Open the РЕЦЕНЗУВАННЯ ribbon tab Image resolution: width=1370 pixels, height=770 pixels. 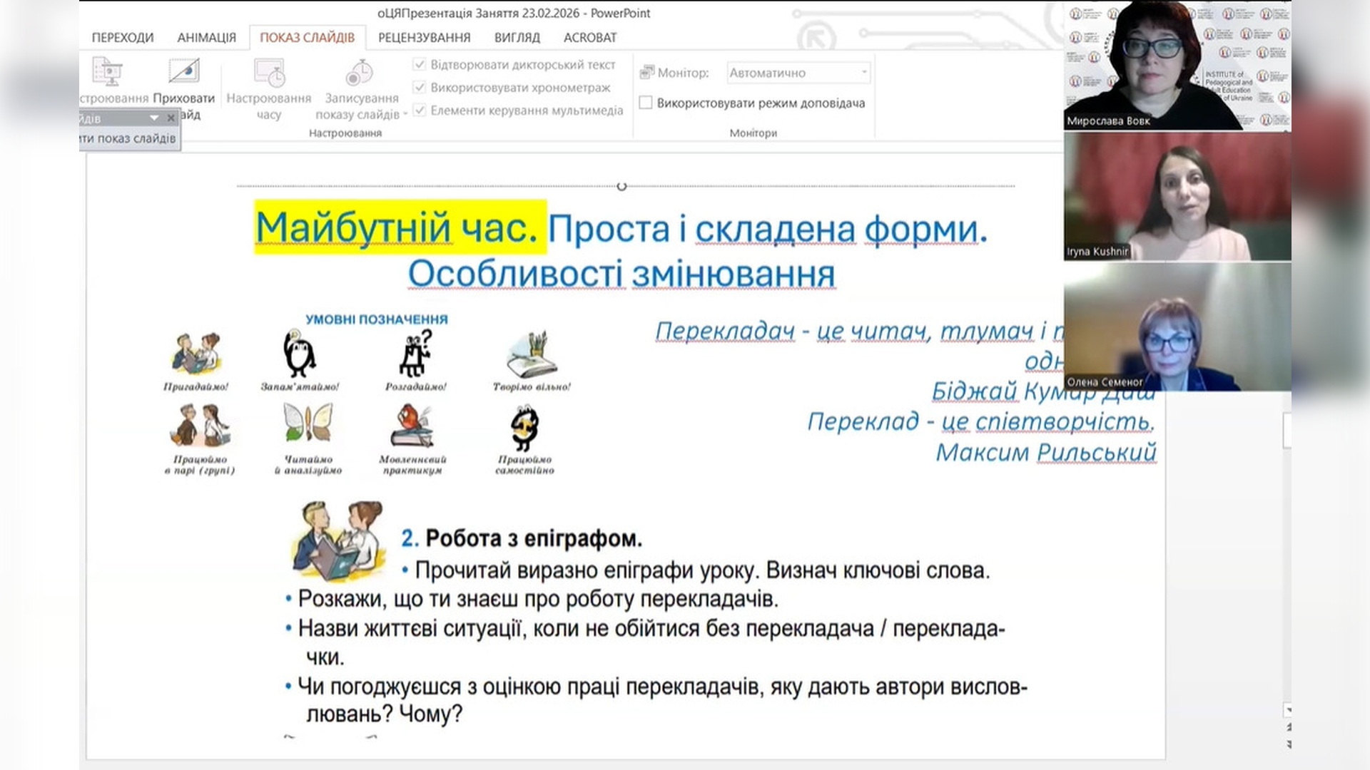[x=424, y=38]
